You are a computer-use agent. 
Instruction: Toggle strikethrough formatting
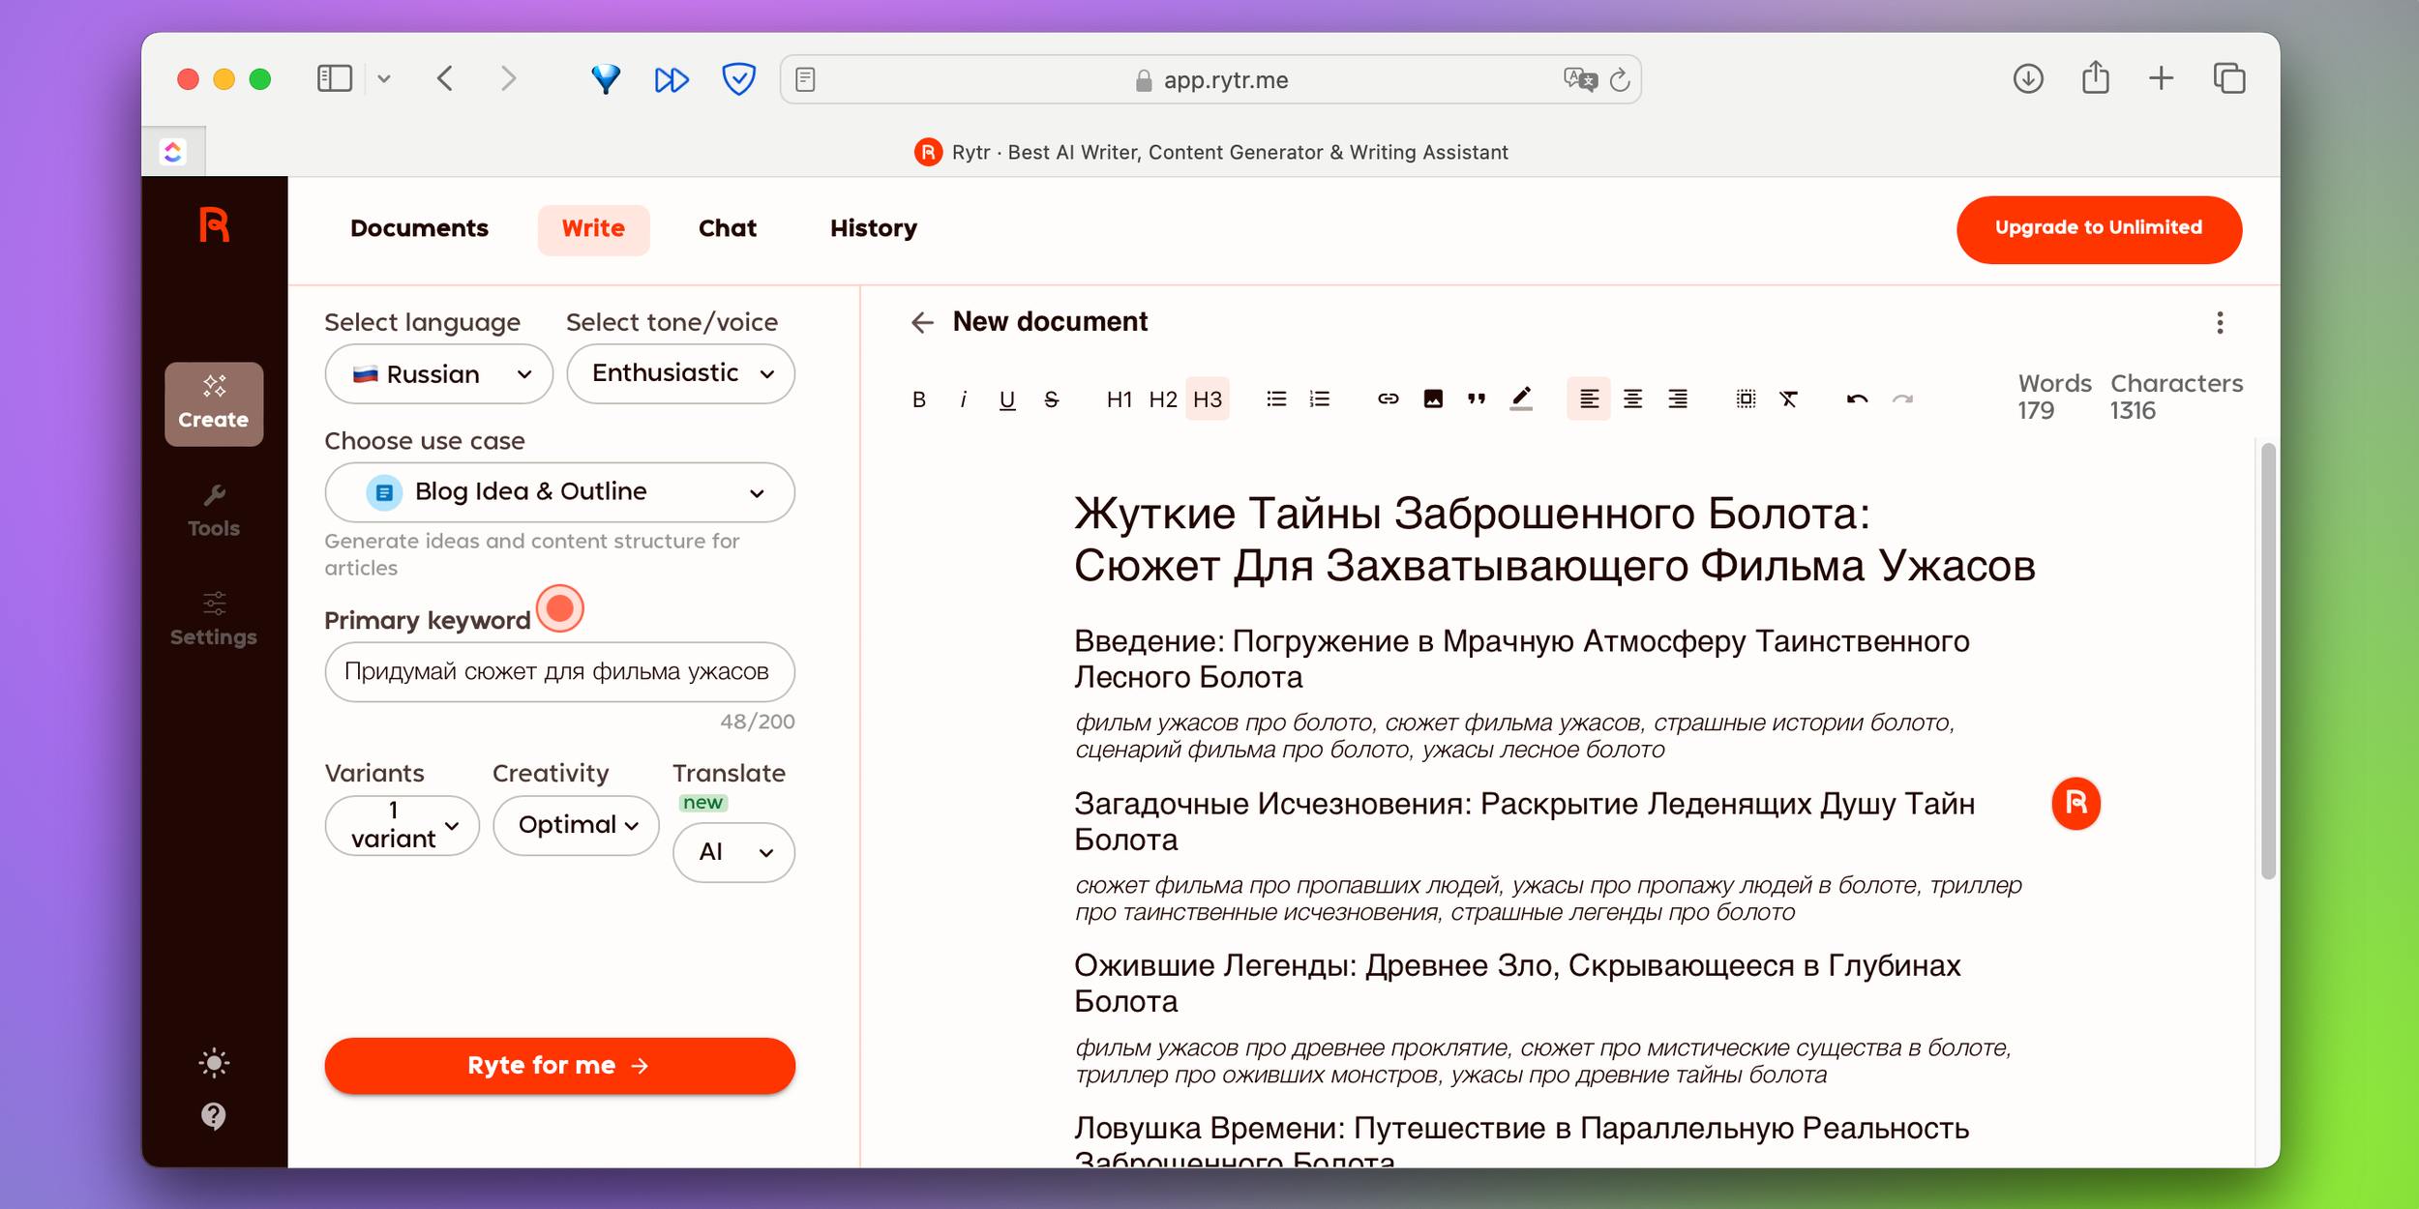[x=1052, y=399]
